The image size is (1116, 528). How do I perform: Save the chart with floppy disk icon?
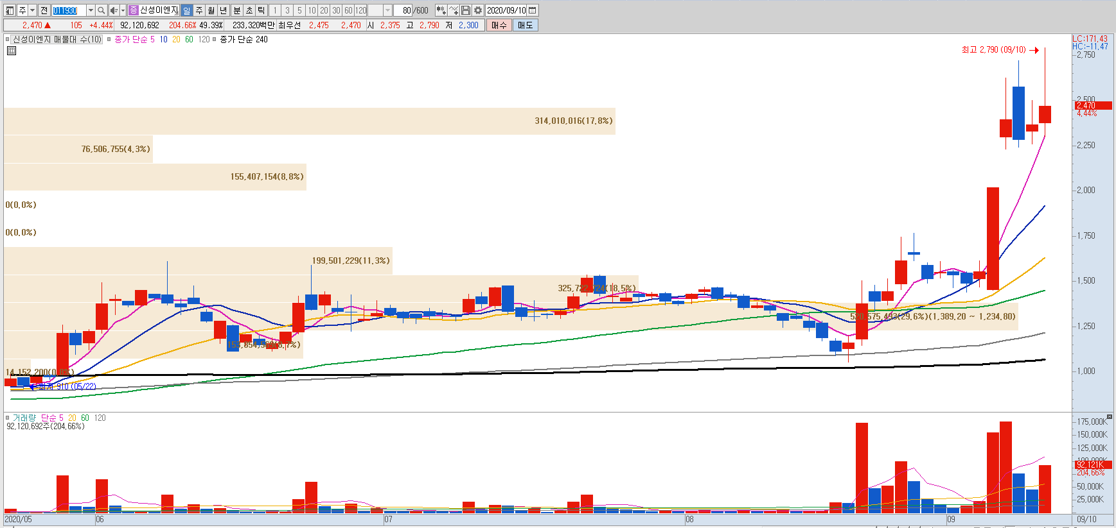(466, 10)
